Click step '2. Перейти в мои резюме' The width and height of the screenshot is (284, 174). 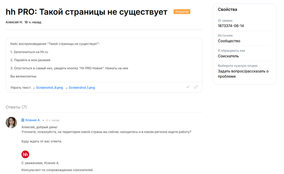tap(30, 60)
